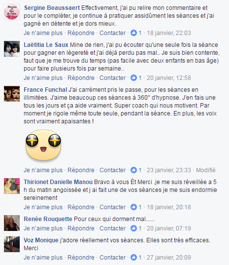Reply to France Funchal's comment with Répondre
Image resolution: width=229 pixels, height=265 pixels.
click(x=81, y=170)
